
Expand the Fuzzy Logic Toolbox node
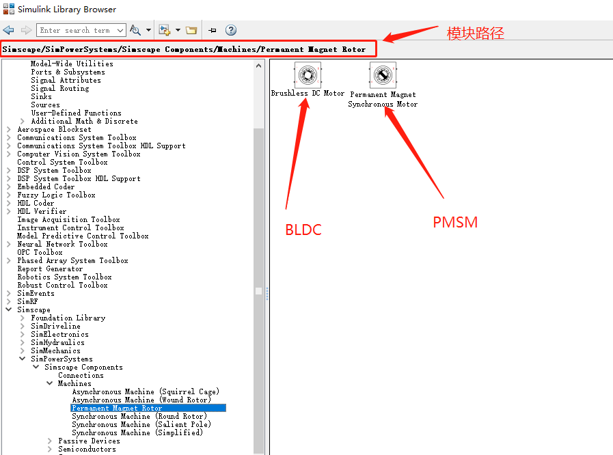(x=9, y=195)
